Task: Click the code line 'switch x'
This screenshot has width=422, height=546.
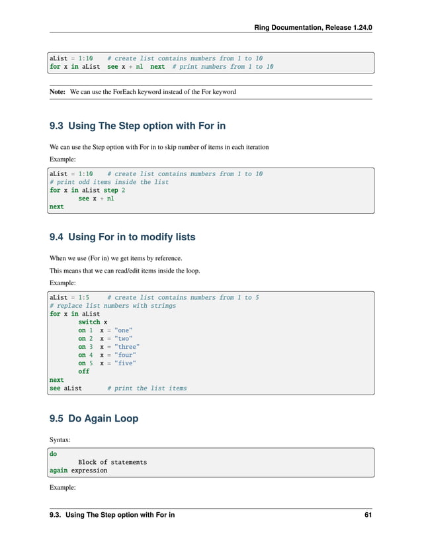Action: click(x=93, y=322)
